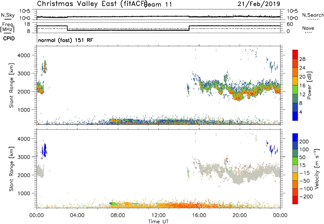Screen dimensions: 324x224
Task: Click the "4000" range tick of the power panel
Action: (23, 55)
